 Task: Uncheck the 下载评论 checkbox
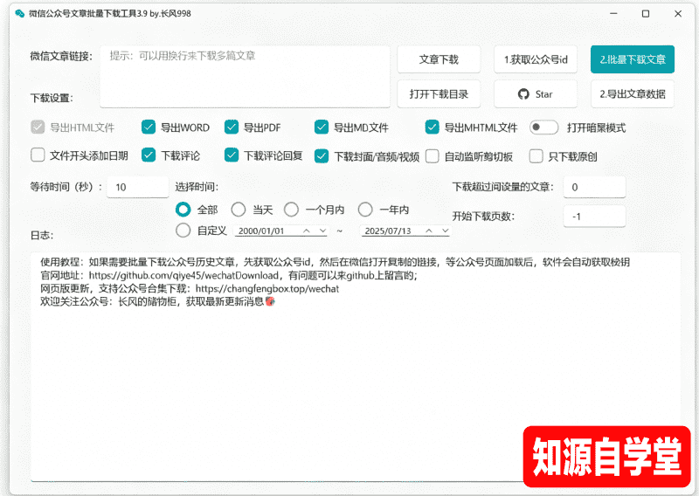[149, 155]
